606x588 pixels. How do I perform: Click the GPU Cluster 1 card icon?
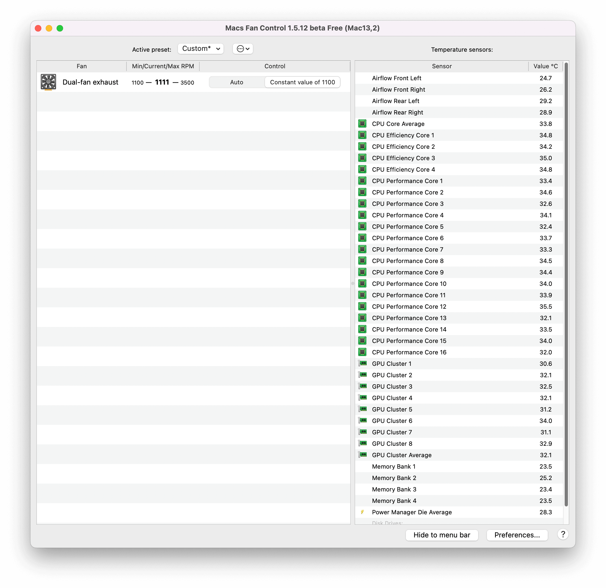click(362, 364)
